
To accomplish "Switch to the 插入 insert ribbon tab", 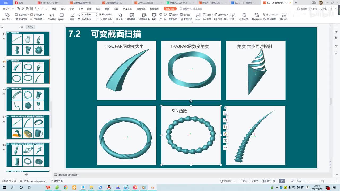I will (63, 9).
